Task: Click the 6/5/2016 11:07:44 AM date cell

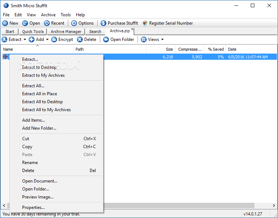Action: pos(248,57)
